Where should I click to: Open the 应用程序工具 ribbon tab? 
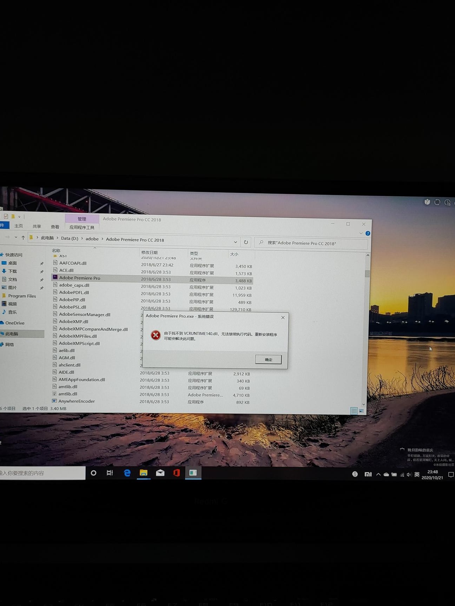pos(82,227)
